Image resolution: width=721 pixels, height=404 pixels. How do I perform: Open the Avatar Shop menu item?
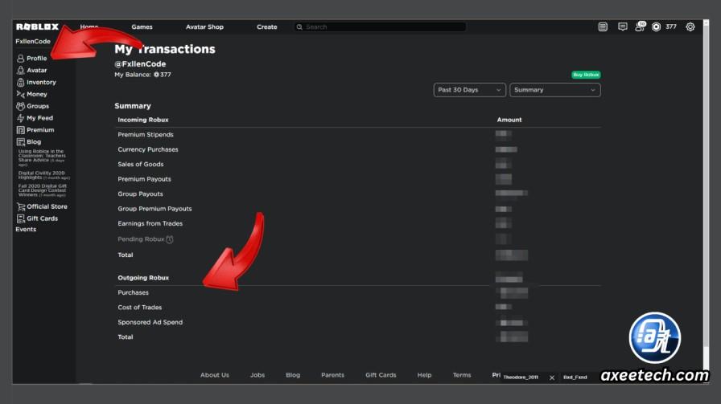[x=204, y=27]
